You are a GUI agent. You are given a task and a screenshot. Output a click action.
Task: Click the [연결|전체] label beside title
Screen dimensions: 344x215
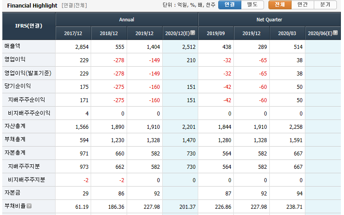click(74, 5)
